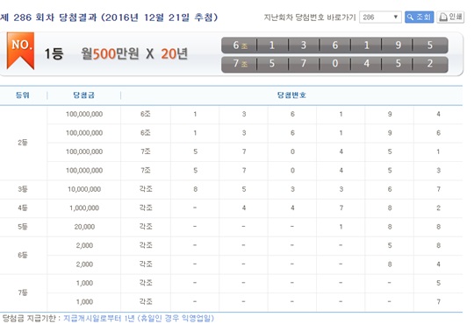
Task: Click the 등위 column header
Action: click(x=23, y=95)
